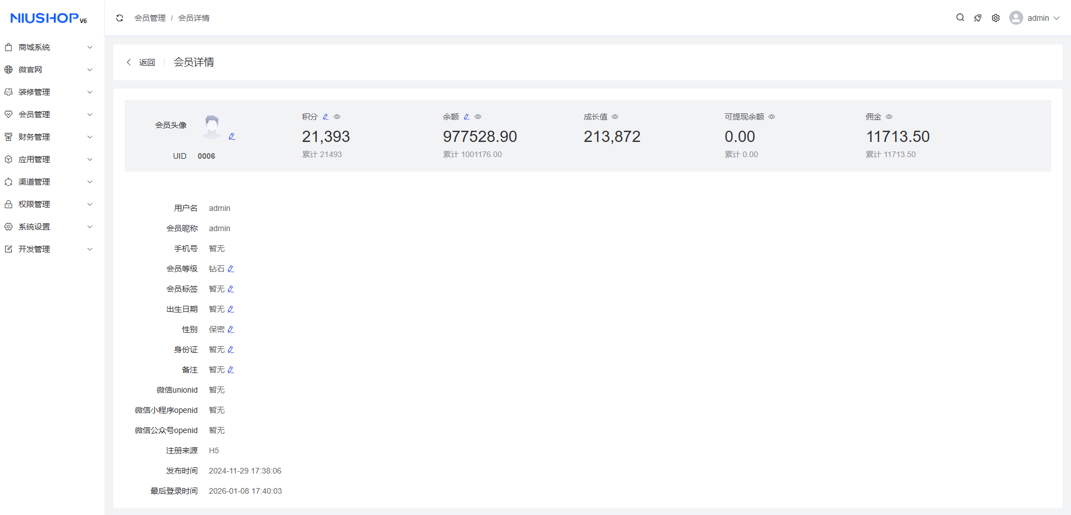Screen dimensions: 1071x515
Task: Toggle the eye icon beside 成长值
Action: 615,117
